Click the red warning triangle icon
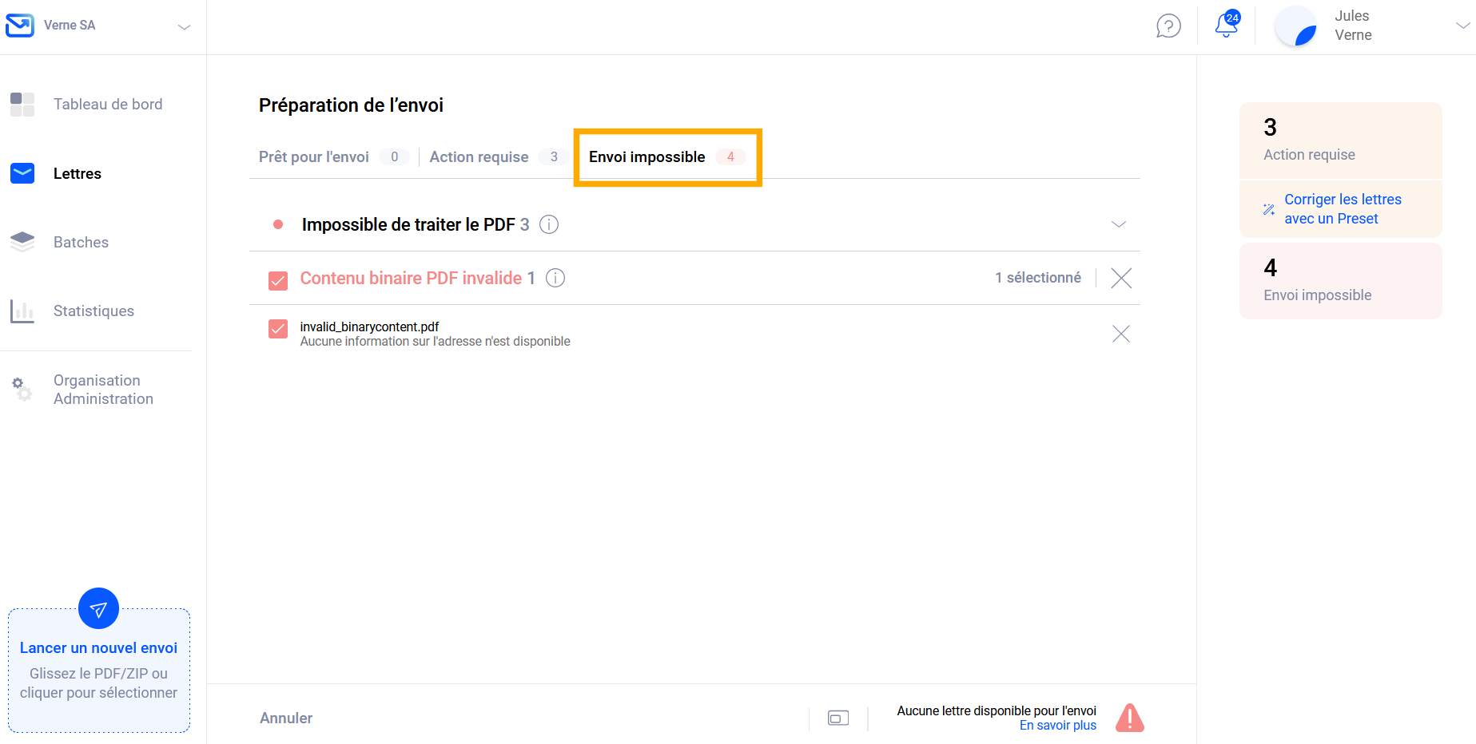This screenshot has height=744, width=1476. pos(1129,718)
